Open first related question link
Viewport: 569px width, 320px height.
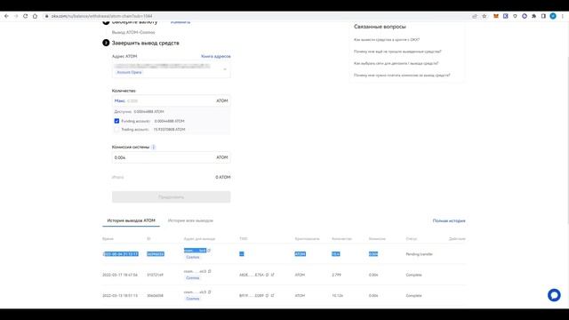pyautogui.click(x=387, y=39)
